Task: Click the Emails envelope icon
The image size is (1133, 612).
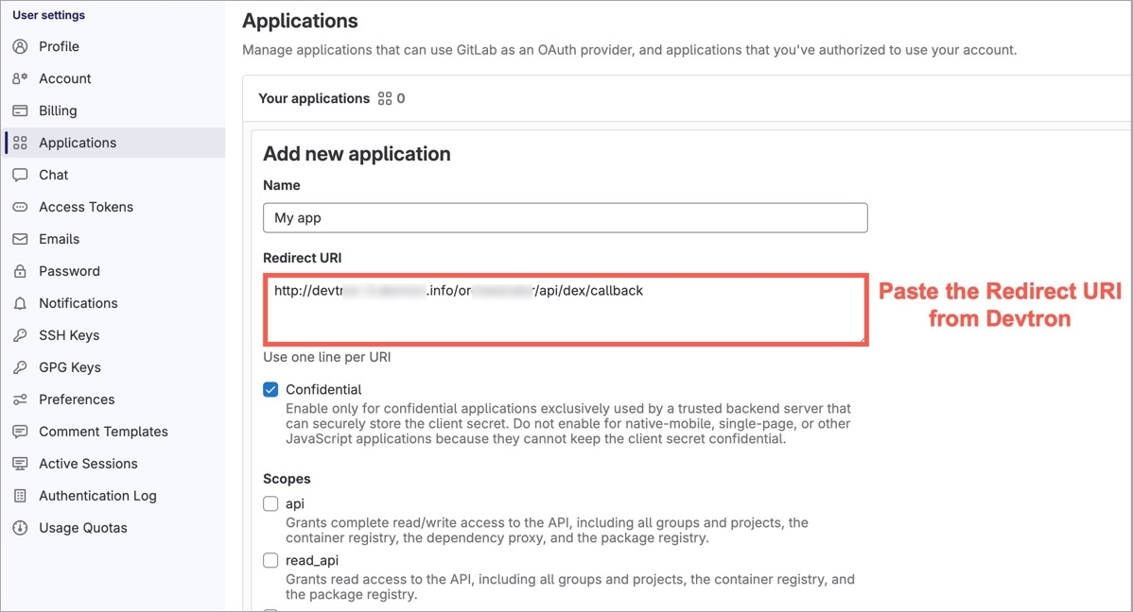Action: coord(20,239)
